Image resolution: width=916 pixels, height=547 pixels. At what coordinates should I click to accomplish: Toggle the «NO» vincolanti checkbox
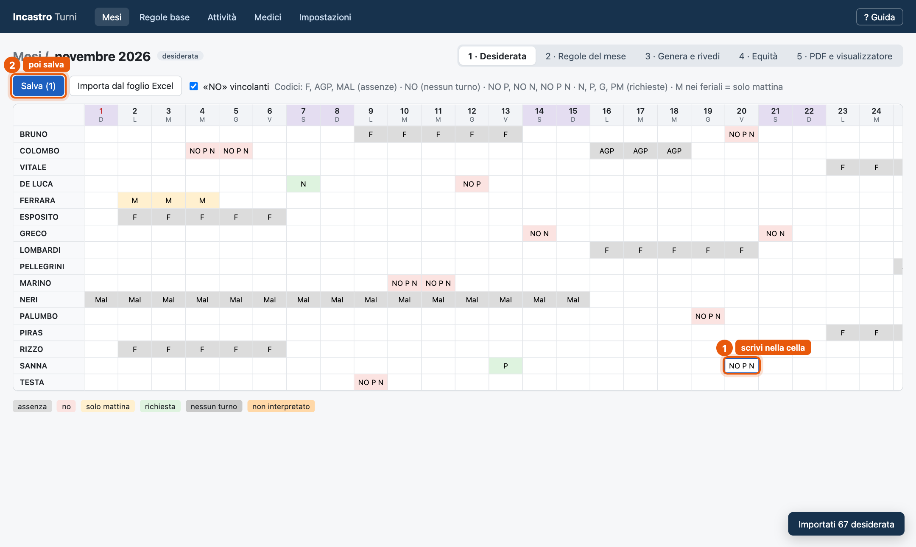[x=194, y=87]
